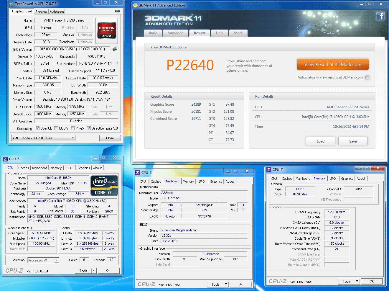Image resolution: width=389 pixels, height=291 pixels.
Task: Click the GPU-Z Name field showing AMD Radeon R9 290 Series
Action: (x=64, y=20)
